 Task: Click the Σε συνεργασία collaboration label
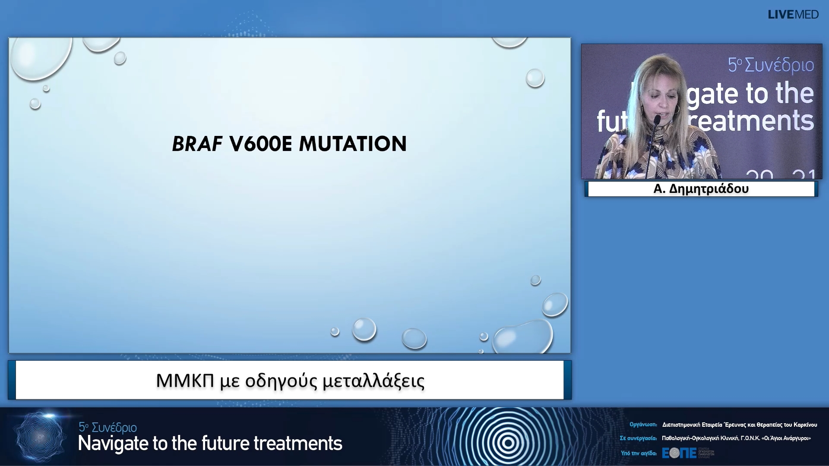coord(638,438)
